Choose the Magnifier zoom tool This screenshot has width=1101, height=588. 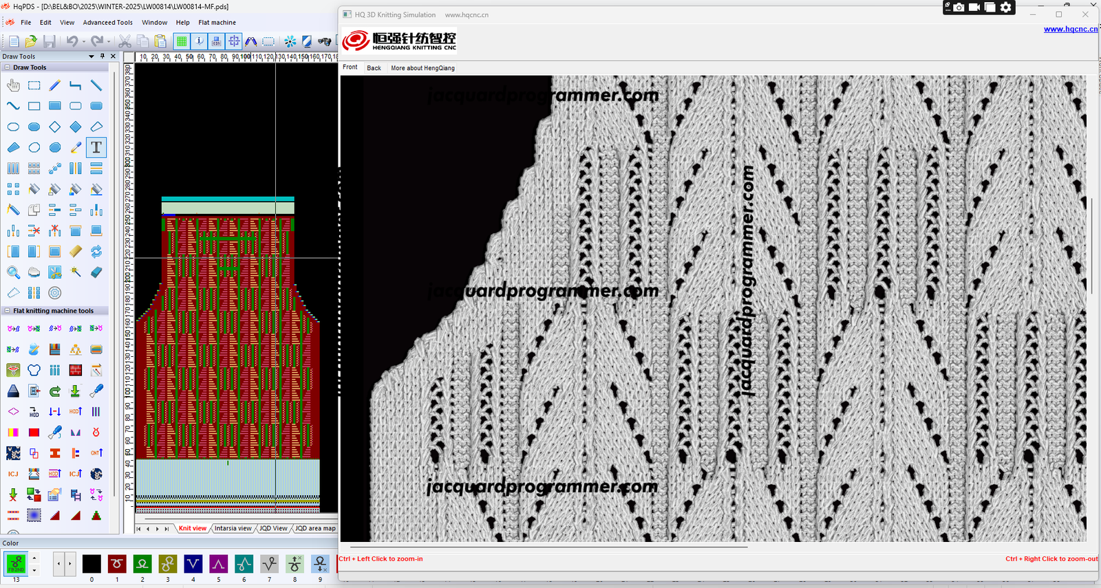pyautogui.click(x=13, y=272)
